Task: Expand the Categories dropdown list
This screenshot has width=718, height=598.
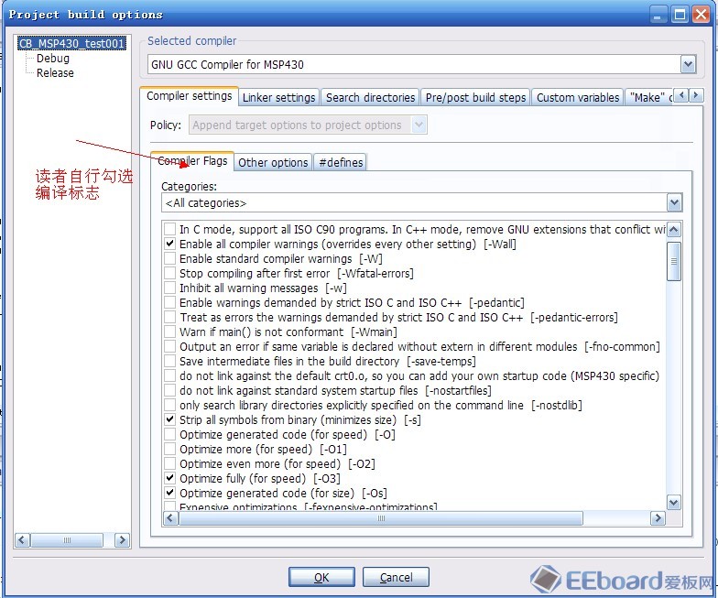Action: [x=674, y=203]
